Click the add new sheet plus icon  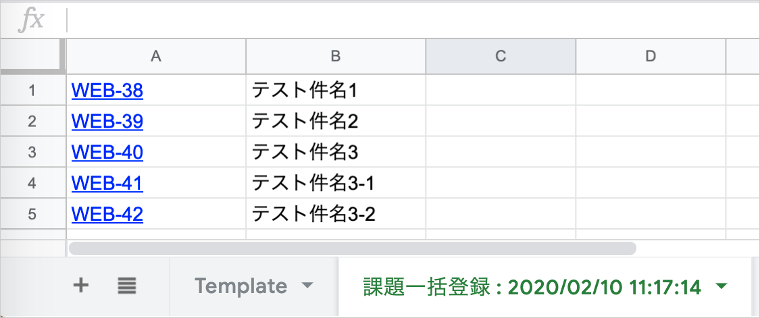point(80,286)
